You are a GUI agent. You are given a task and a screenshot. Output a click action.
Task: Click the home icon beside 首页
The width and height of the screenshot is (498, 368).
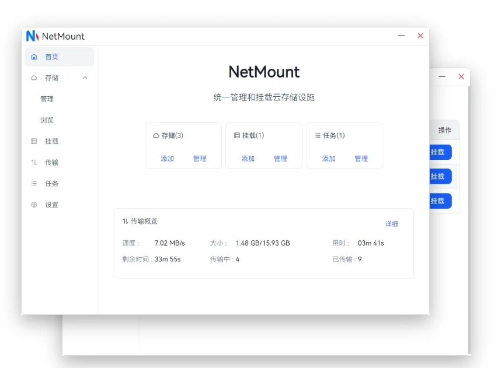coord(34,57)
